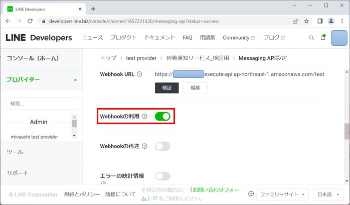Open the プロダクト menu item
This screenshot has height=205, width=350.
[123, 38]
